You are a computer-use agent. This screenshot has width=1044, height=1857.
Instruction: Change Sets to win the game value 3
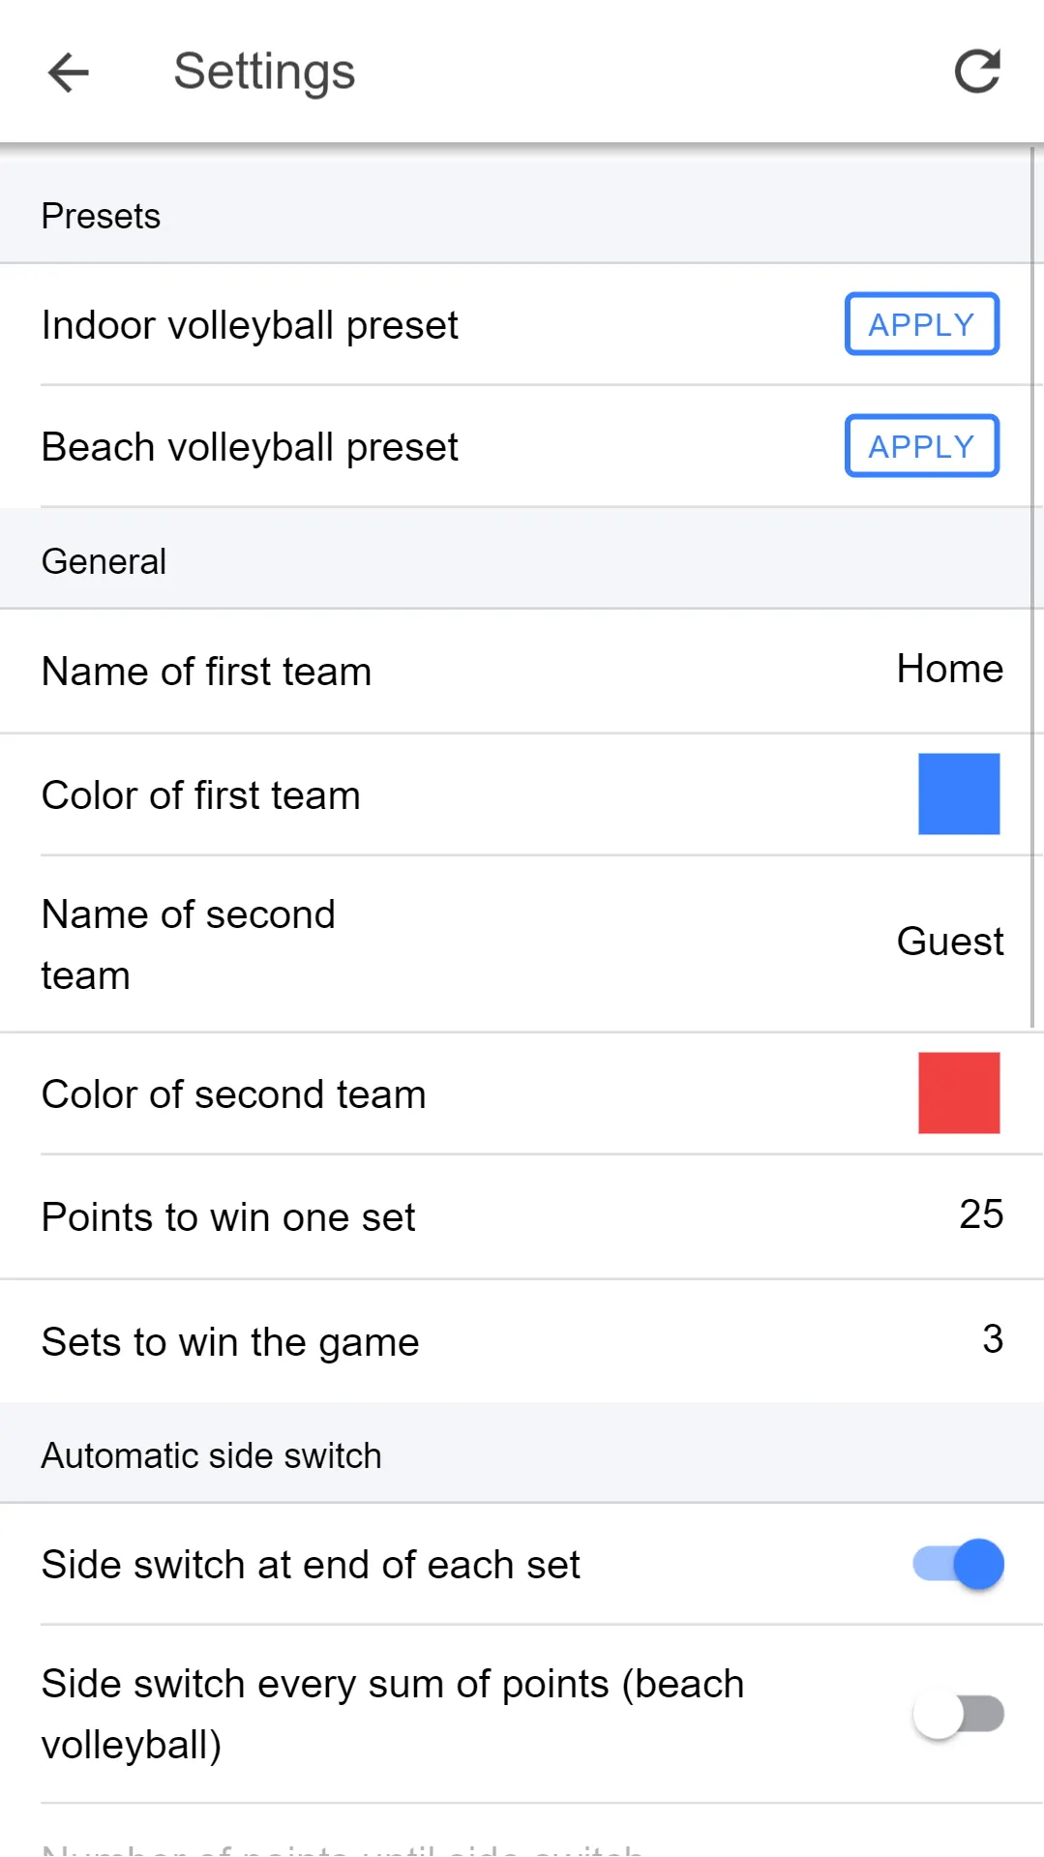tap(993, 1339)
